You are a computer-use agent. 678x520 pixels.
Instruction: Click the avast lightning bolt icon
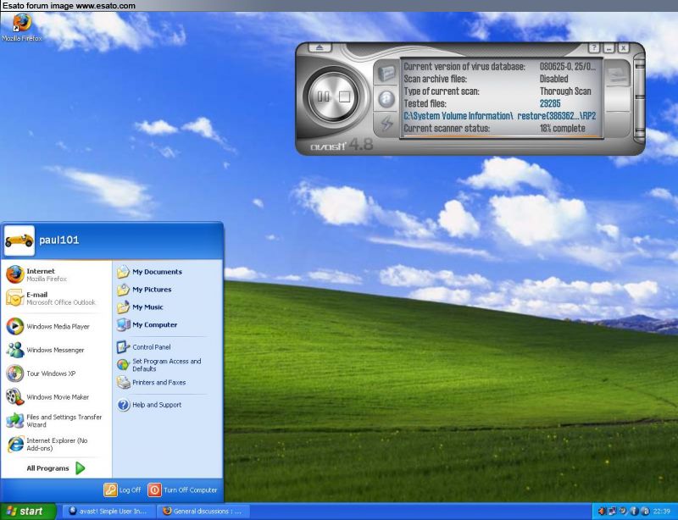click(x=386, y=123)
